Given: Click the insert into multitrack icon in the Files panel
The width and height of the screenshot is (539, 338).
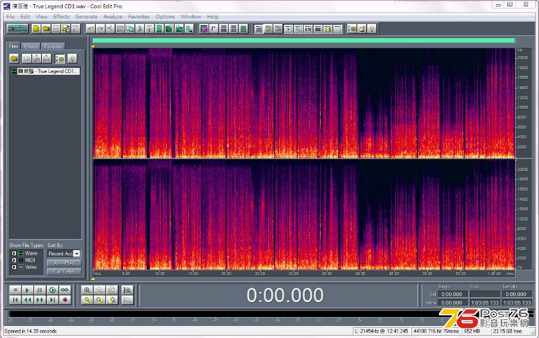Looking at the screenshot, I should click(37, 59).
